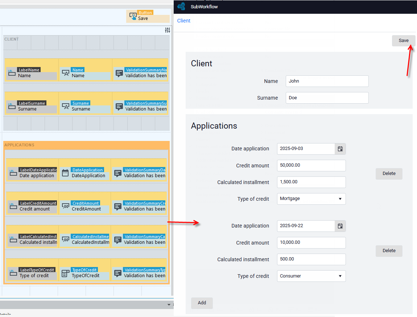Screen dimensions: 417x317
Task: Select the LabelSurname label icon
Action: (12, 106)
